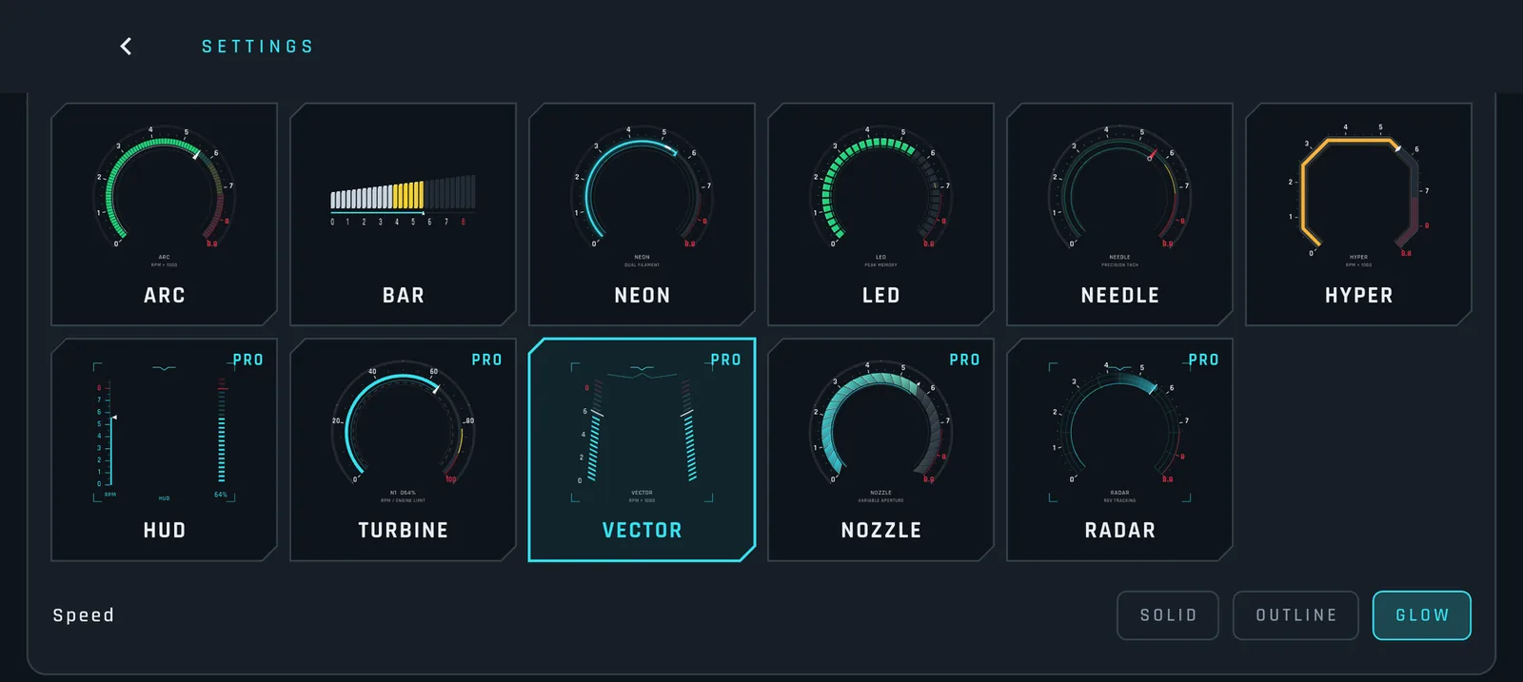This screenshot has width=1523, height=682.
Task: Choose the BAR gauge style
Action: coord(403,215)
